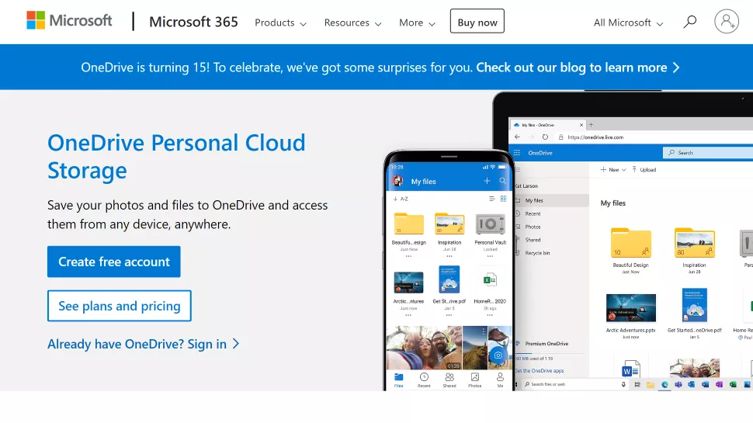The width and height of the screenshot is (753, 423).
Task: Click the Upload icon in OneDrive toolbar
Action: 634,169
